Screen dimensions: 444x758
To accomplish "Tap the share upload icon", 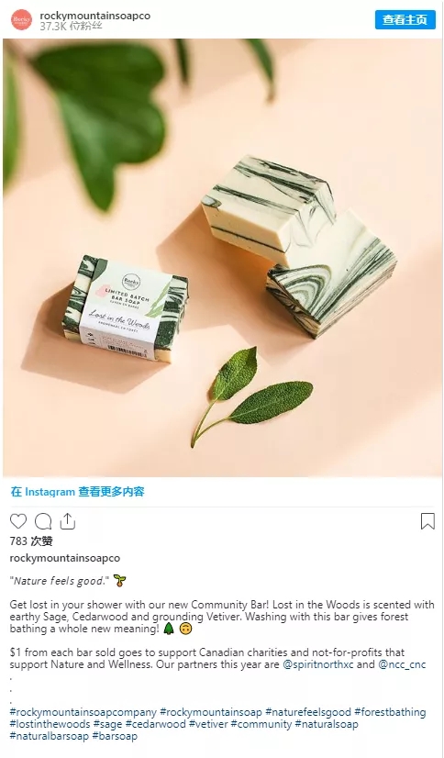I will (x=68, y=521).
